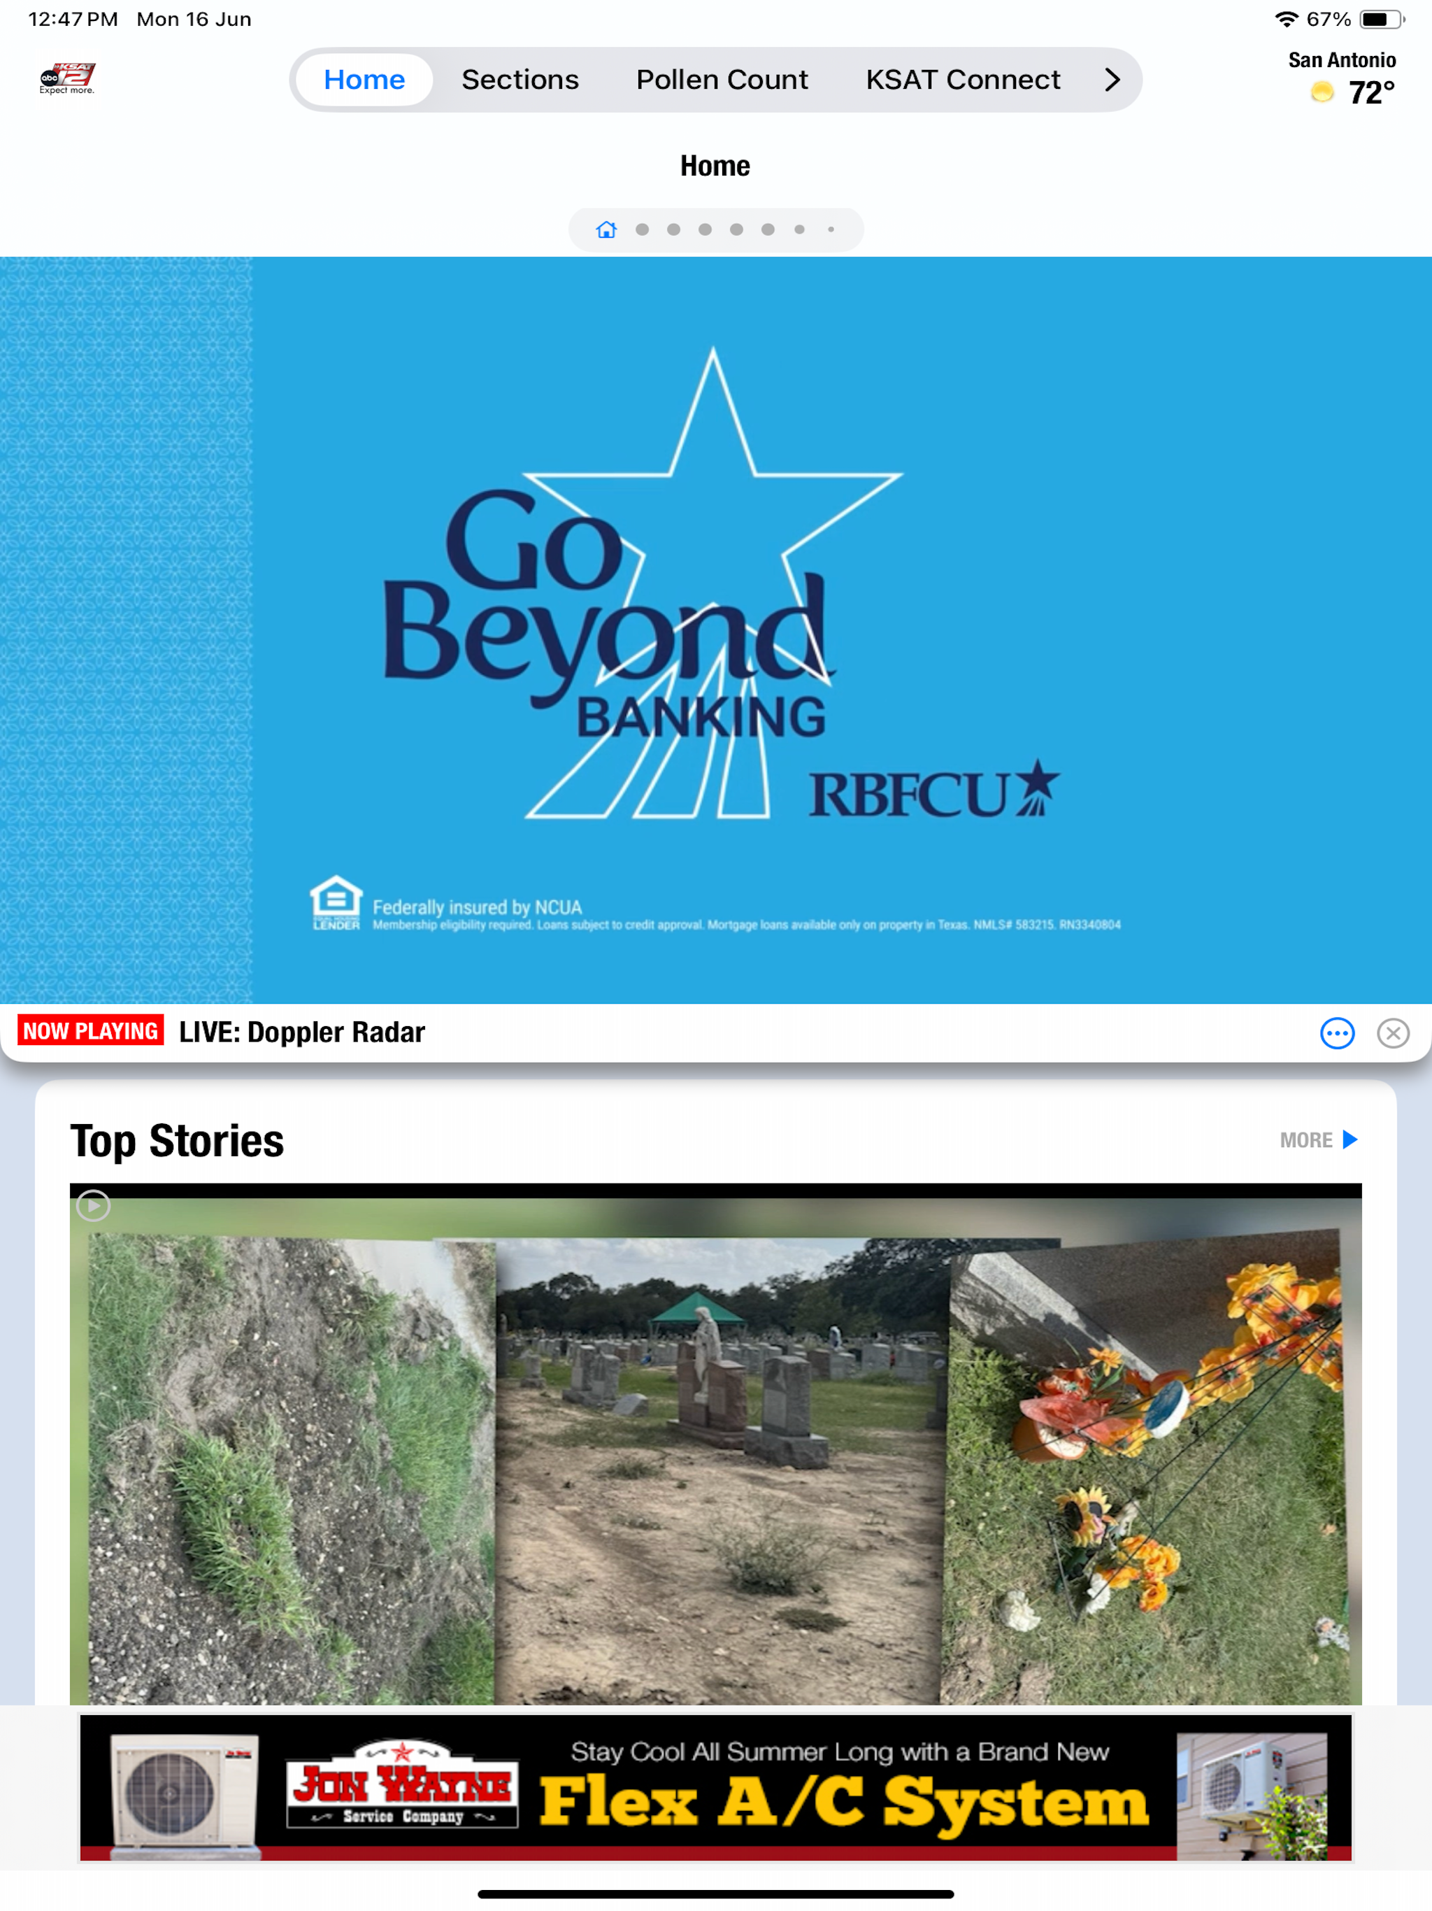Select the Home tab

(364, 80)
